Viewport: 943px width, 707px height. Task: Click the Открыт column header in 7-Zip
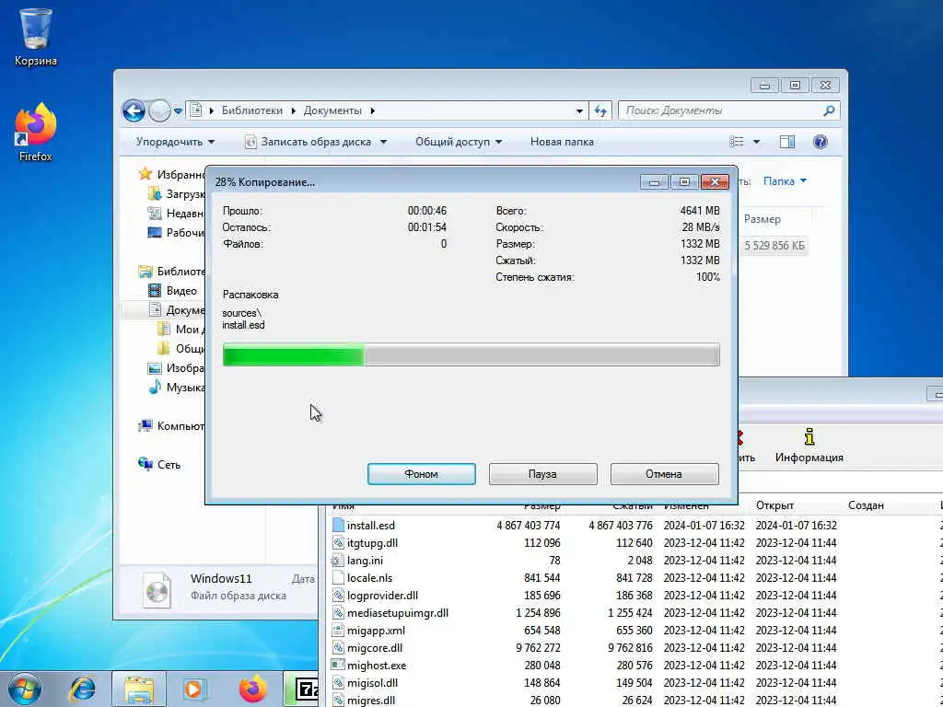(x=774, y=505)
